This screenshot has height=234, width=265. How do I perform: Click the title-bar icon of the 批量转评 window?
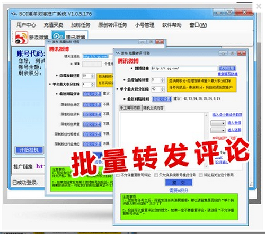[118, 53]
